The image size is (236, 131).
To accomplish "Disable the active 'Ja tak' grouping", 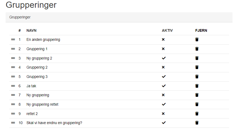I will tap(164, 86).
